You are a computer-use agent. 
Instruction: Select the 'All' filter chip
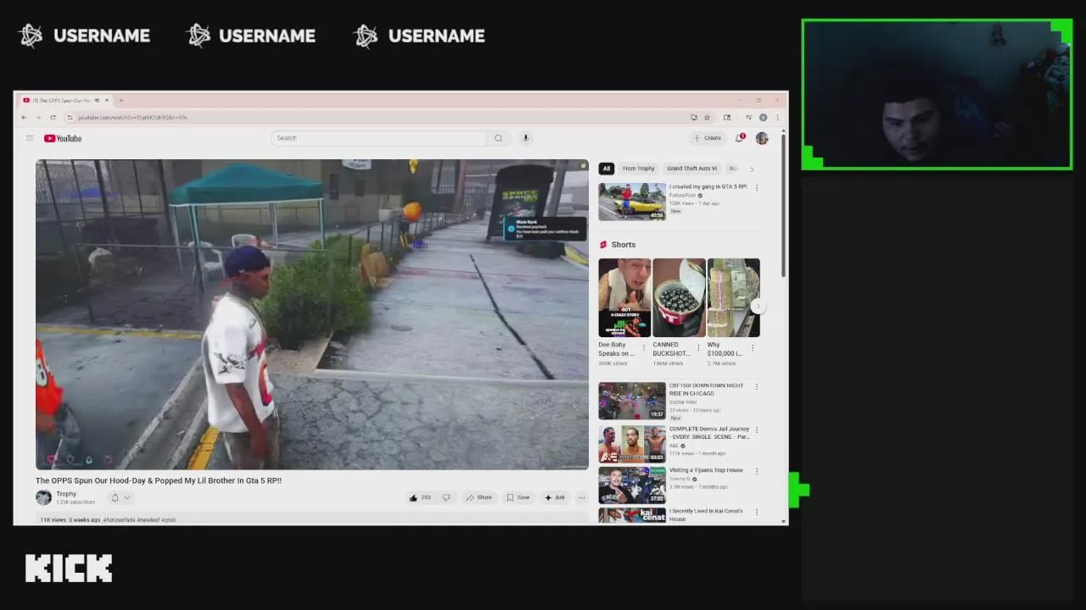click(x=606, y=169)
